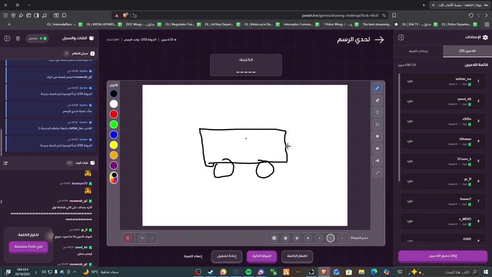Image resolution: width=492 pixels, height=277 pixels.
Task: Select the filled rectangle shape tool
Action: coord(377,149)
